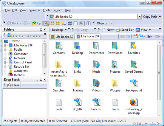Click the Up folder button
The width and height of the screenshot is (164, 126).
click(x=37, y=23)
